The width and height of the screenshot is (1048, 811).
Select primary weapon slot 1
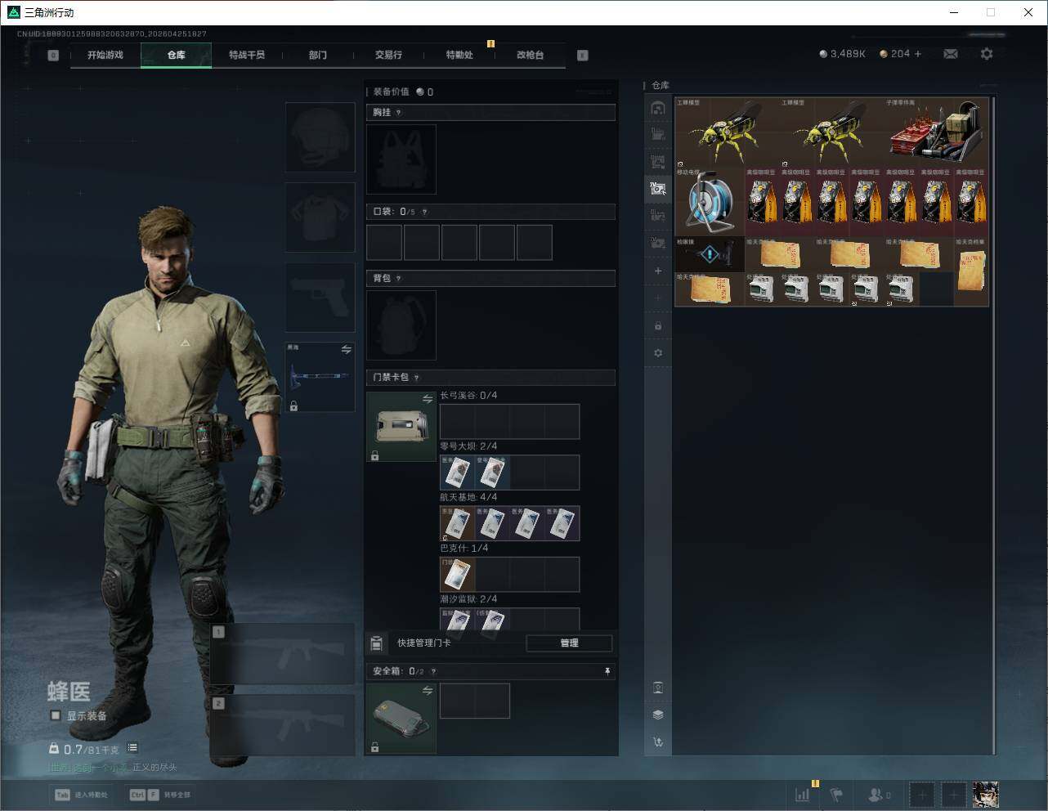(x=283, y=654)
